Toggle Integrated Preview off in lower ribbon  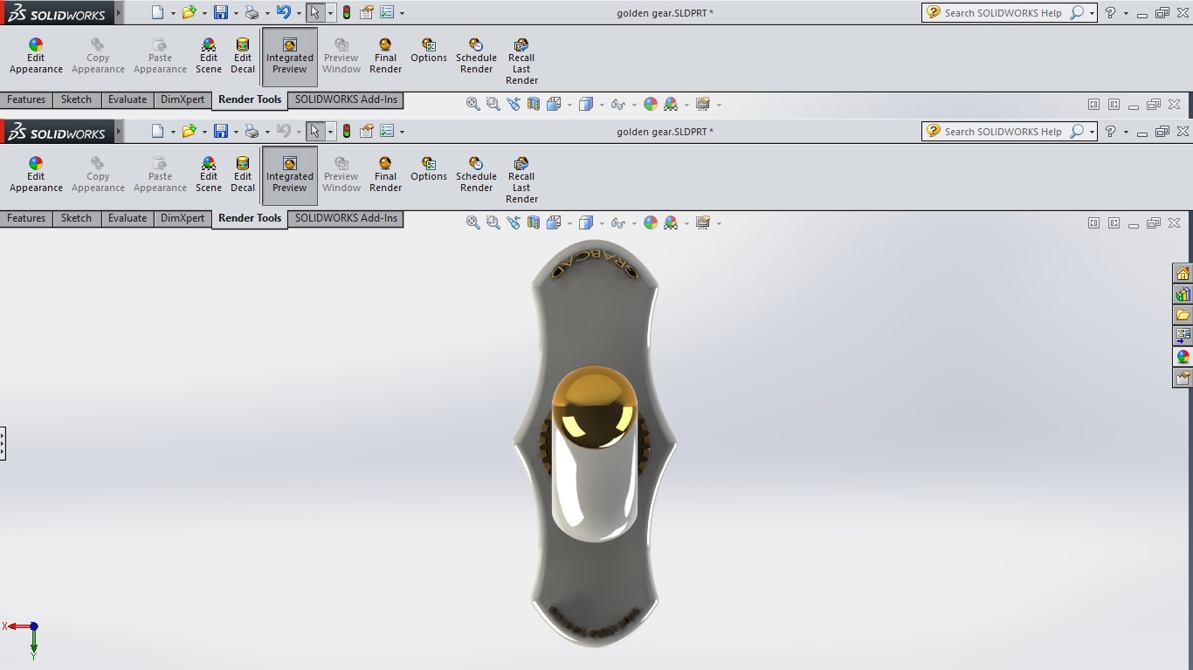point(290,175)
